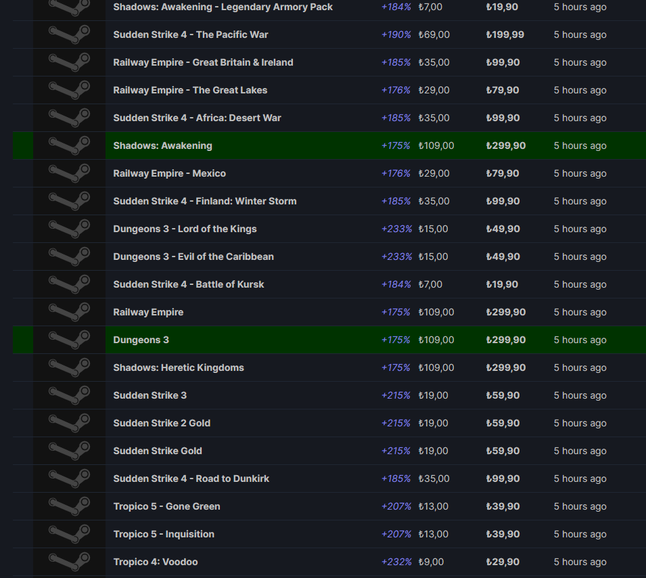
Task: Open the Dungeons 3 base game link
Action: coord(141,340)
